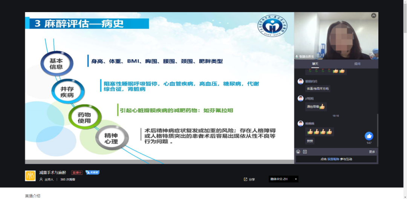Click the microphone icon on presenter video

pos(297,57)
